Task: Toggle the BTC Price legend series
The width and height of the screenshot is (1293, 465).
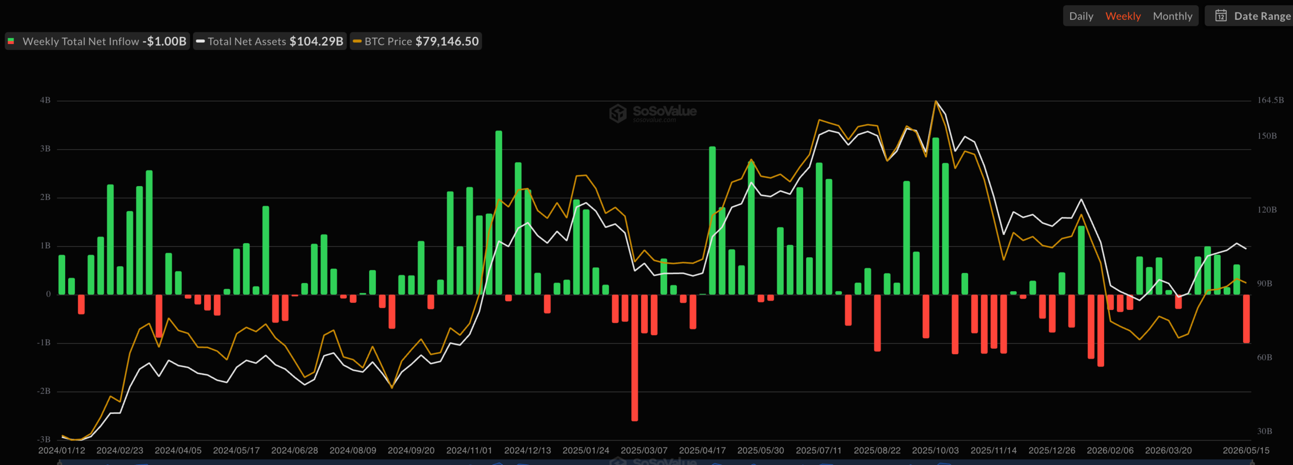Action: 416,41
